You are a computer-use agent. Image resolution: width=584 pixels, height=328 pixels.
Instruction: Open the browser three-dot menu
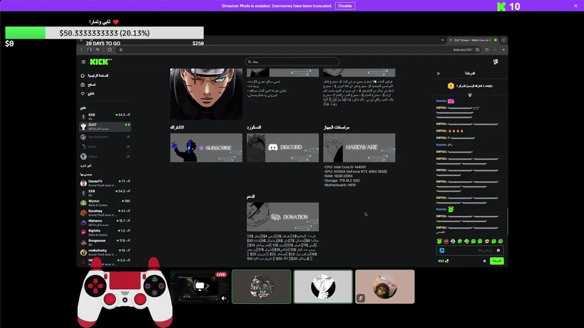(x=81, y=50)
